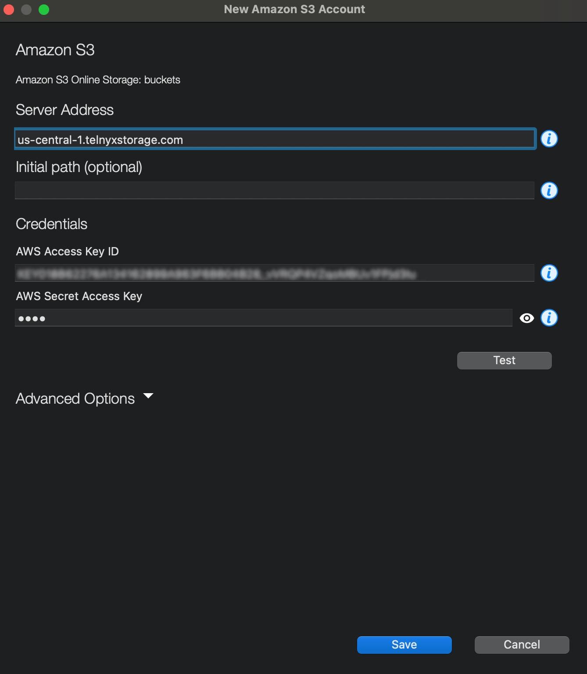
Task: Cancel the account setup dialog
Action: (x=522, y=645)
